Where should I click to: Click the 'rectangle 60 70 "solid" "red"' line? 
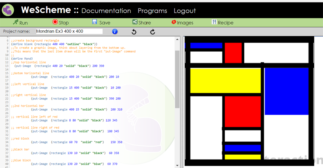click(x=77, y=142)
